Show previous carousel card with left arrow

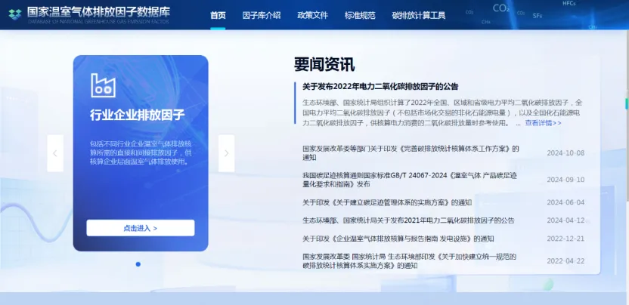(x=55, y=153)
